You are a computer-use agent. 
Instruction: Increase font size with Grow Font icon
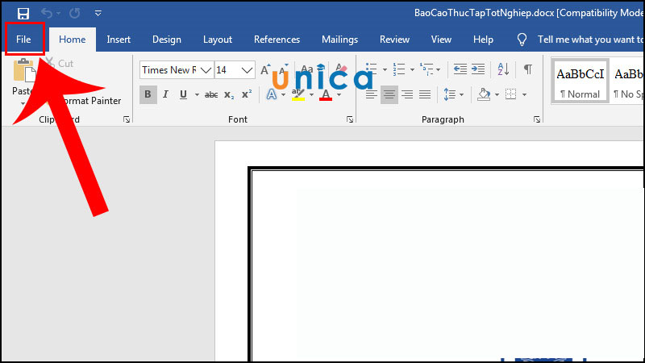tap(265, 69)
